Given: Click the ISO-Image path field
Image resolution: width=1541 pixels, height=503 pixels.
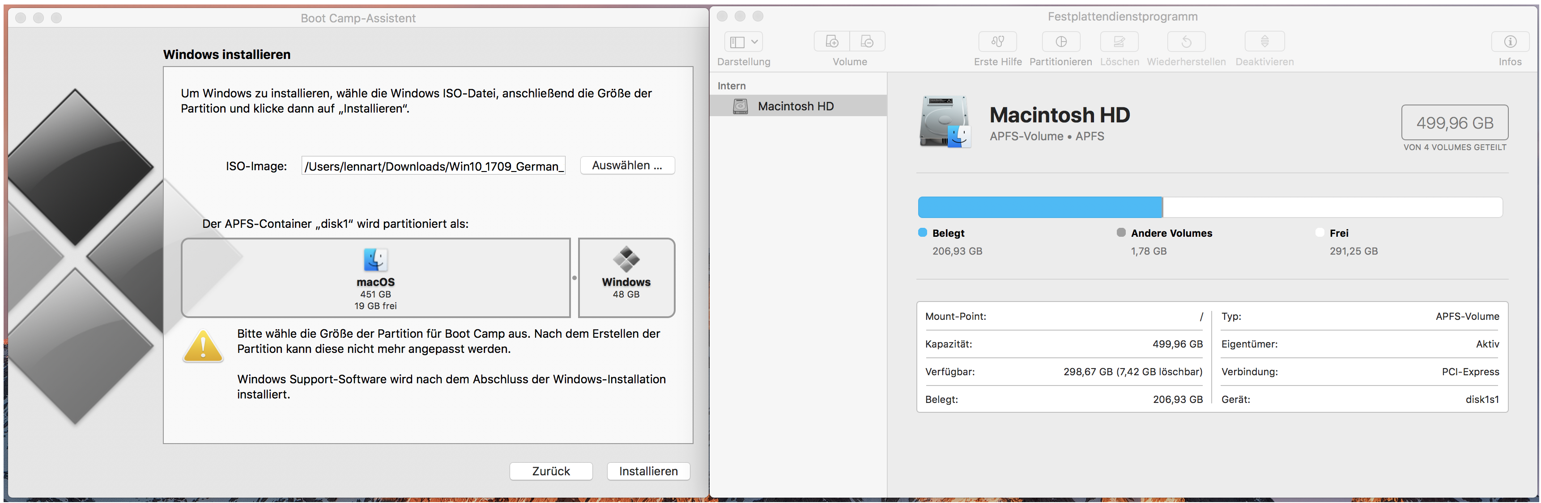Looking at the screenshot, I should 433,166.
